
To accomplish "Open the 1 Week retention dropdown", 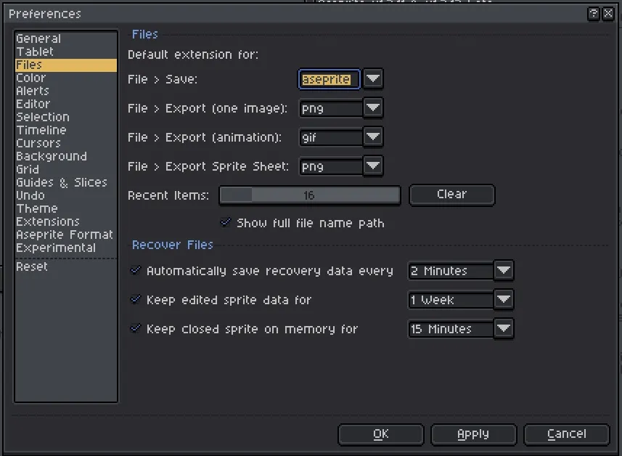I will [x=504, y=300].
